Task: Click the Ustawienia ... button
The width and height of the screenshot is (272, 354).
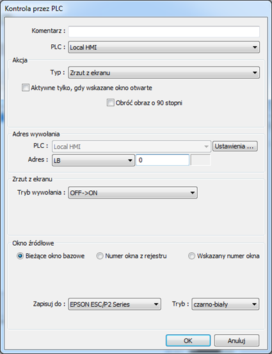Action: [x=235, y=147]
